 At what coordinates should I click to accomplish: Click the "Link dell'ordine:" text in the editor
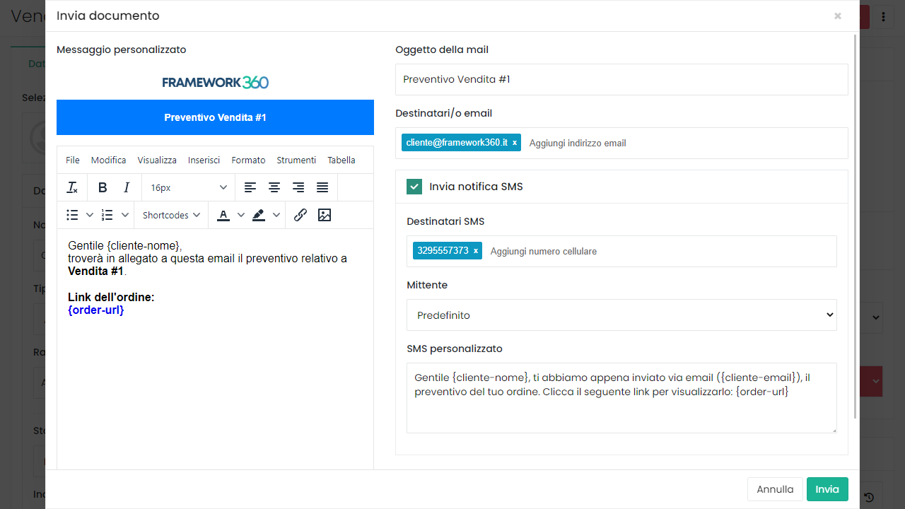tap(111, 297)
